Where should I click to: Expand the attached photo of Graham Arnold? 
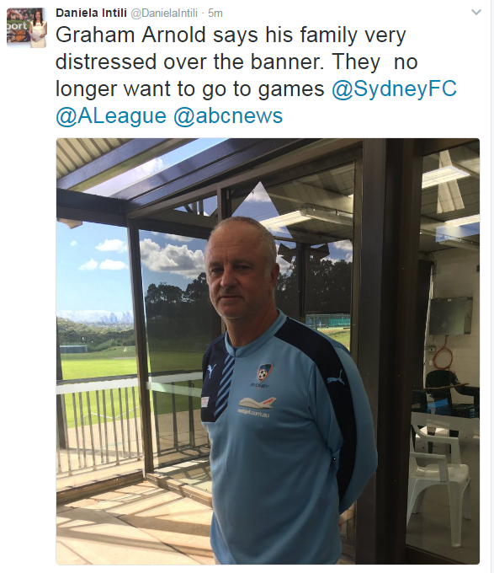pos(268,351)
